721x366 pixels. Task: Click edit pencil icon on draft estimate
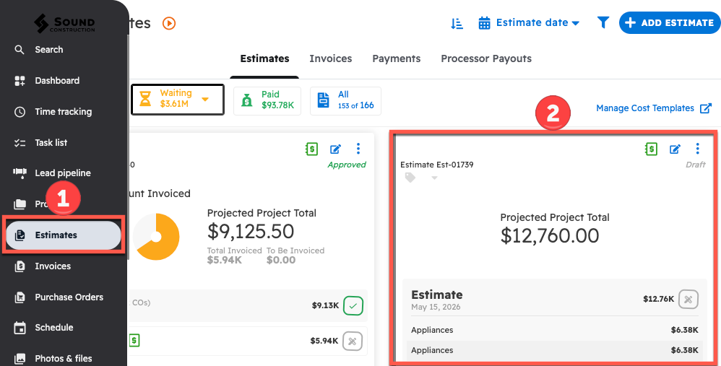pyautogui.click(x=675, y=149)
